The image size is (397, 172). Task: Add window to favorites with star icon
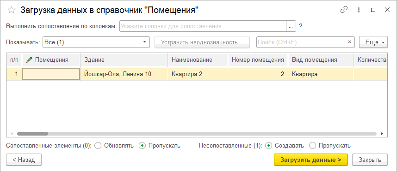click(11, 10)
